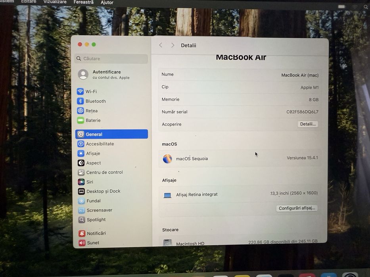Click the Macintosh HD drive icon
The image size is (370, 277).
coord(167,243)
